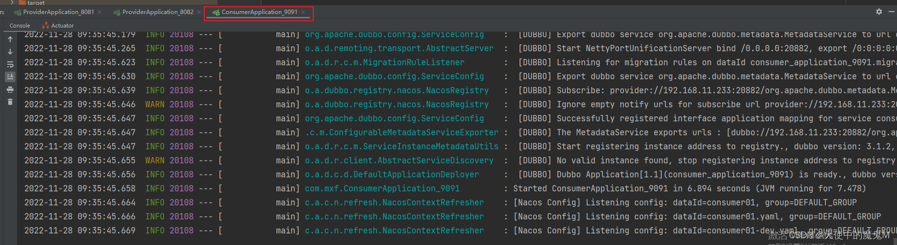The width and height of the screenshot is (897, 245).
Task: Click the down-arrow stack trace icon
Action: [10, 52]
